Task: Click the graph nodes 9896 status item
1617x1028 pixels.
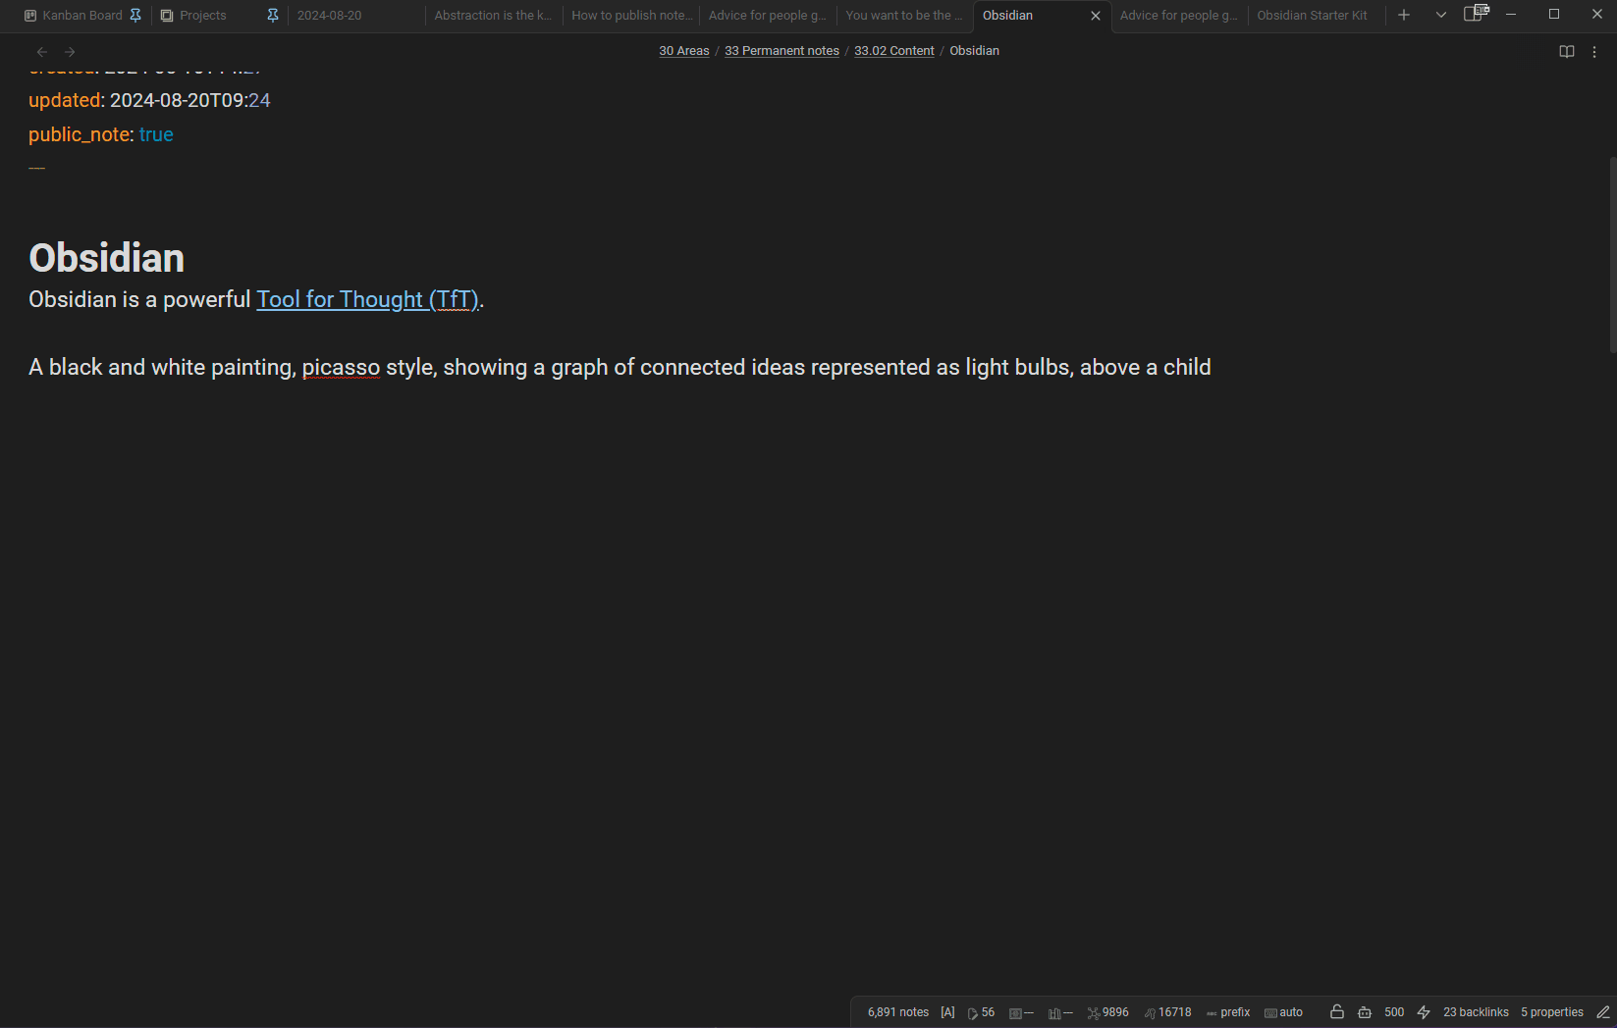Action: [1108, 1012]
